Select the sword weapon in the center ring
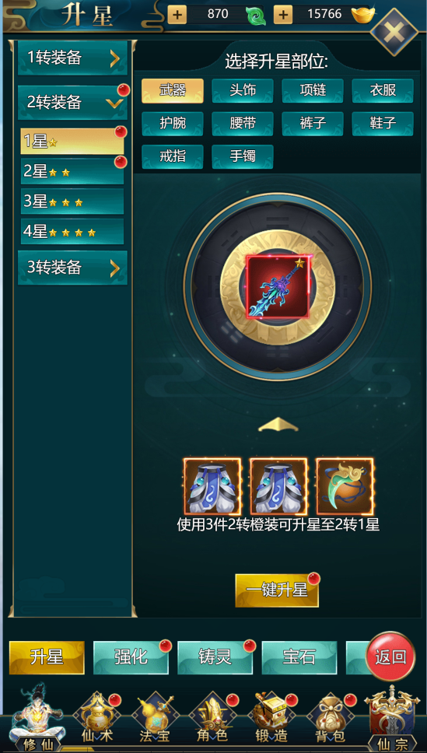Viewport: 427px width, 753px height. click(x=278, y=287)
